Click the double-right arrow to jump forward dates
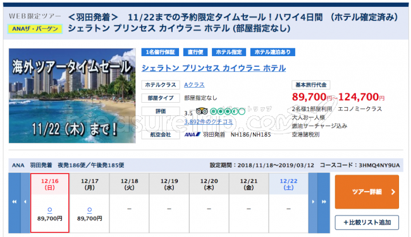 click(x=324, y=202)
